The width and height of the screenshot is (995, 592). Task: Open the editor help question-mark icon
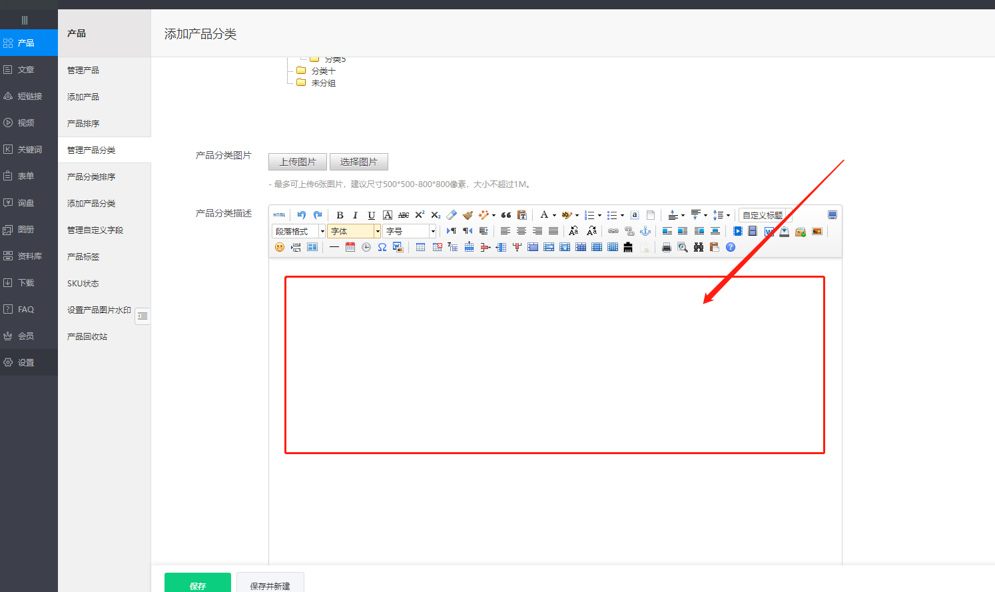(x=731, y=247)
